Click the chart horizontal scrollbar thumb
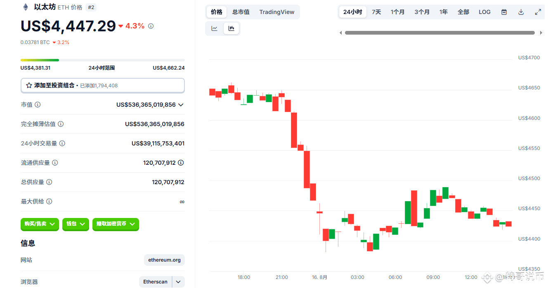This screenshot has width=548, height=288. click(440, 33)
